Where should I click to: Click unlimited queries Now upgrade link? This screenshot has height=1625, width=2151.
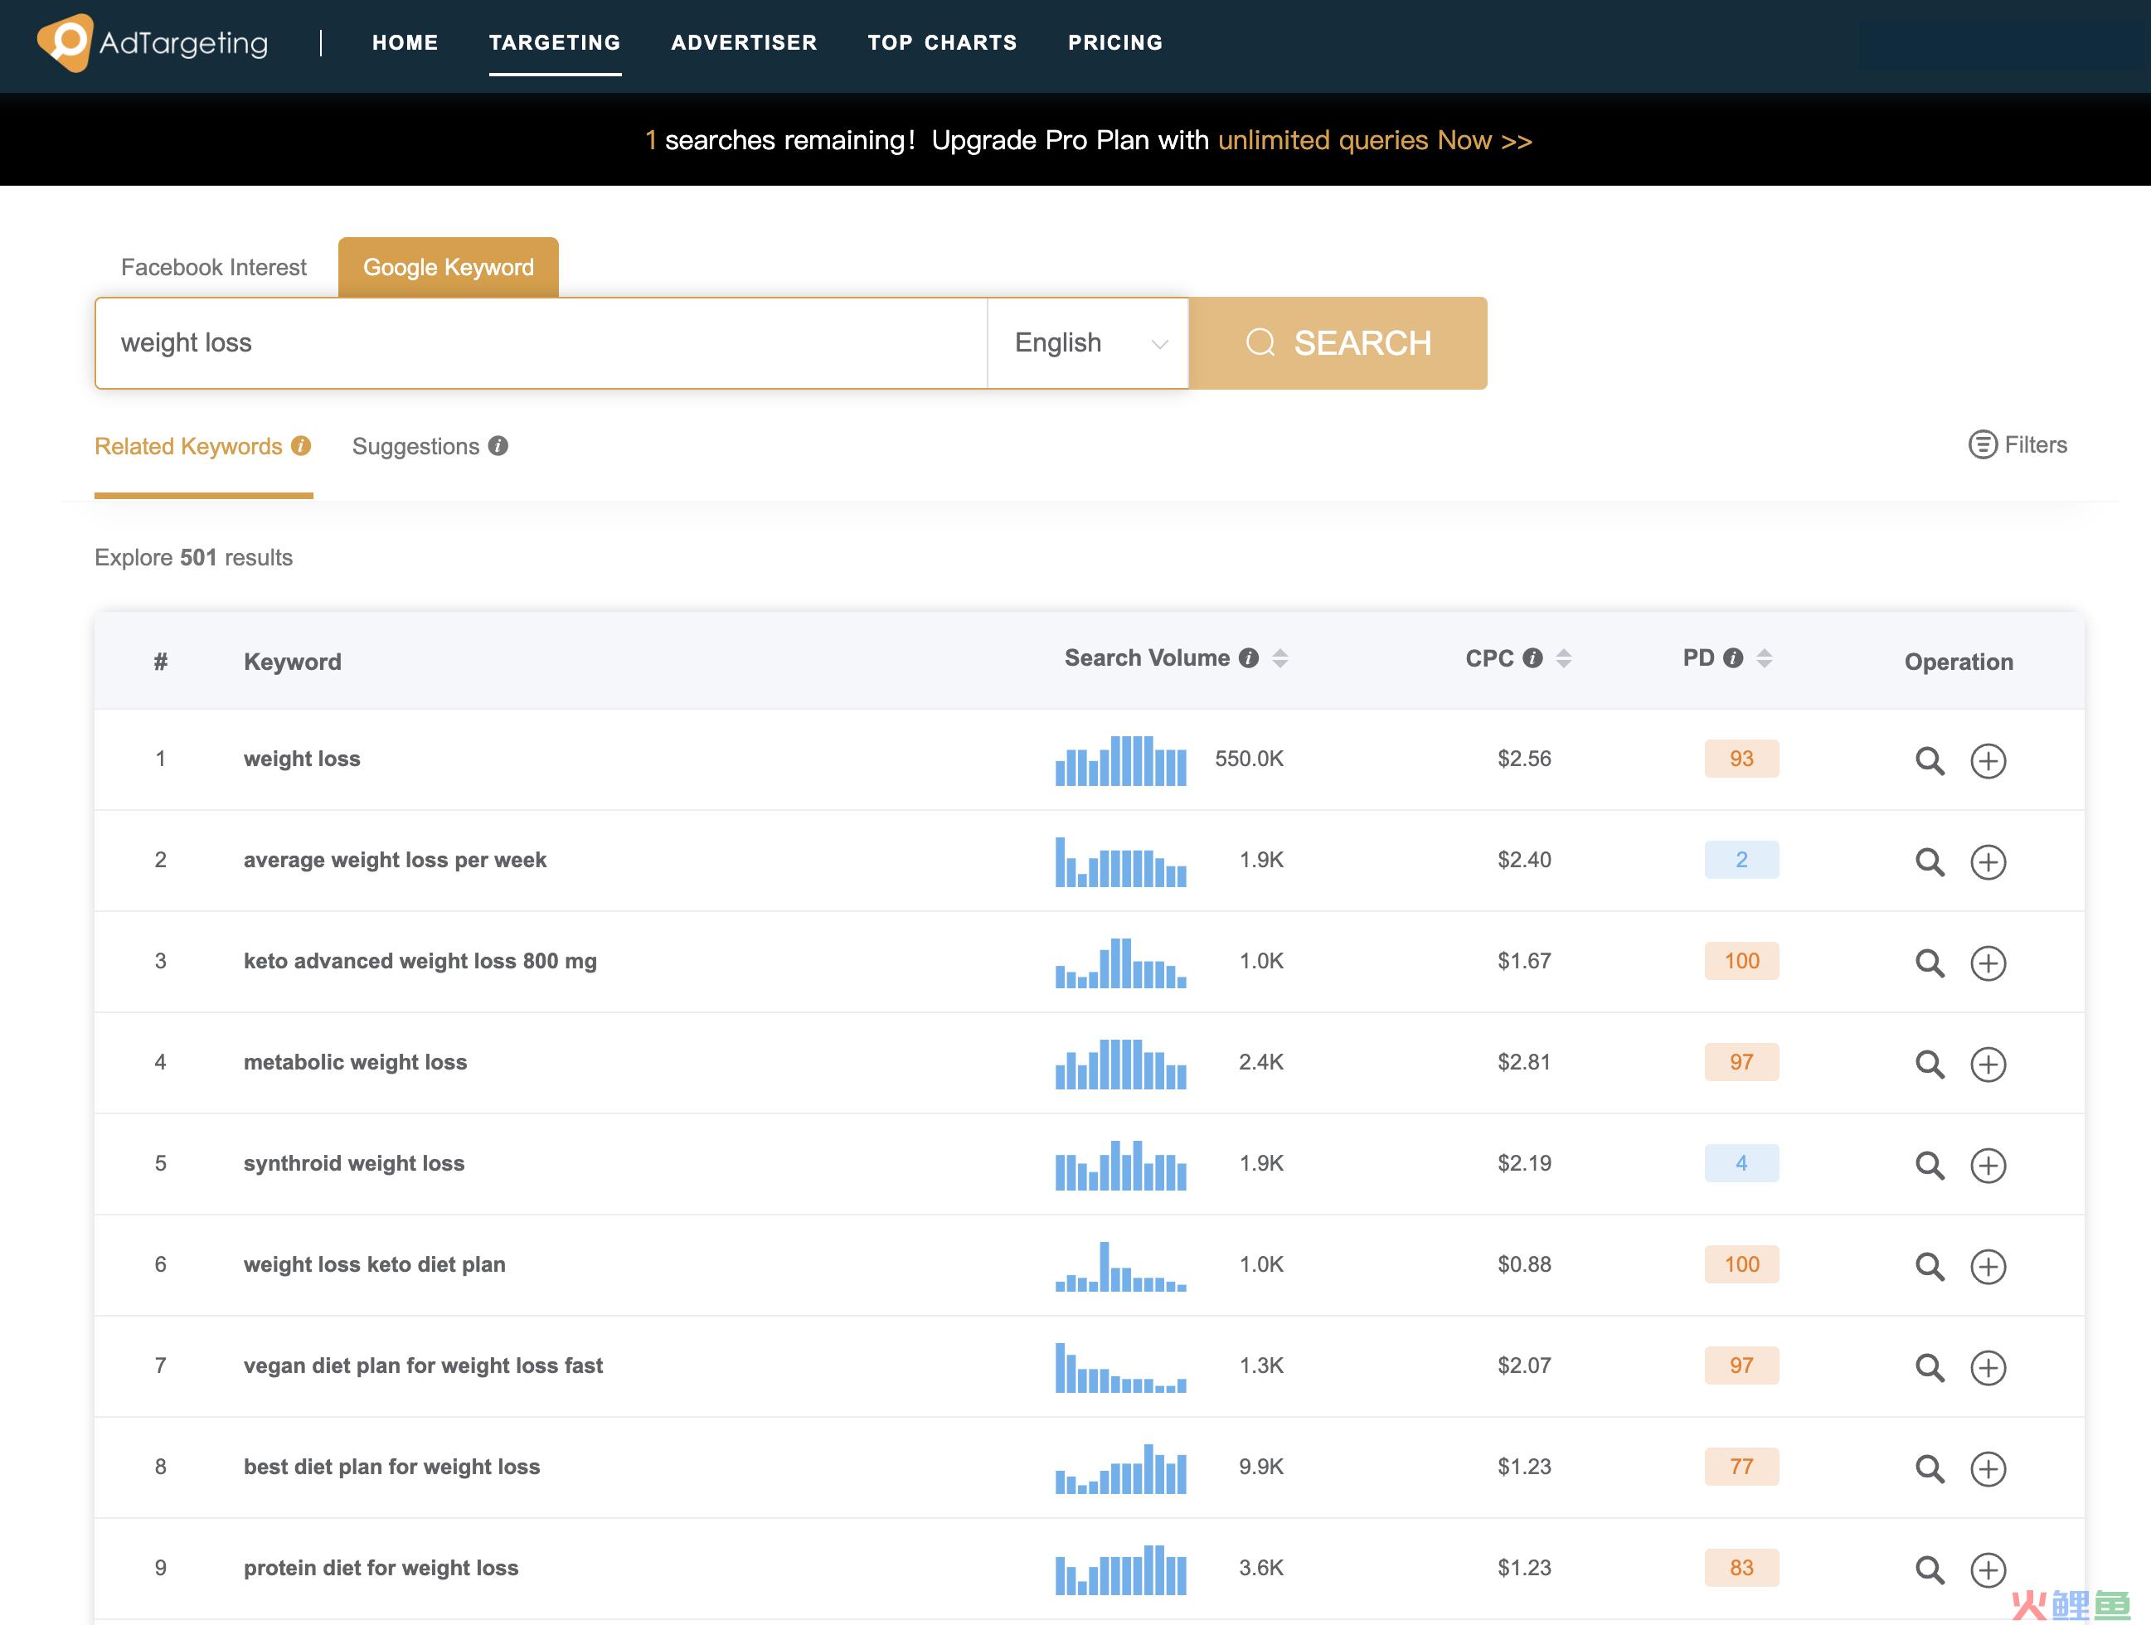tap(1374, 140)
